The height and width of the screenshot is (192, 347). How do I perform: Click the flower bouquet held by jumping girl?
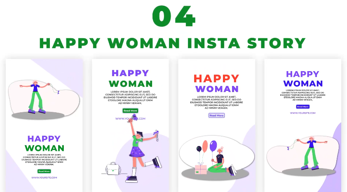click(134, 118)
